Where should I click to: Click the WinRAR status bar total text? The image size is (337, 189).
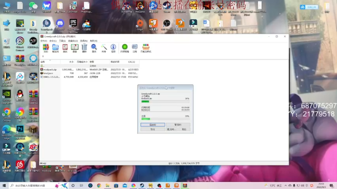[184, 163]
